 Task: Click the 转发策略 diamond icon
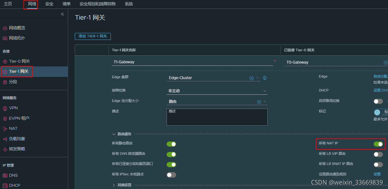5,149
